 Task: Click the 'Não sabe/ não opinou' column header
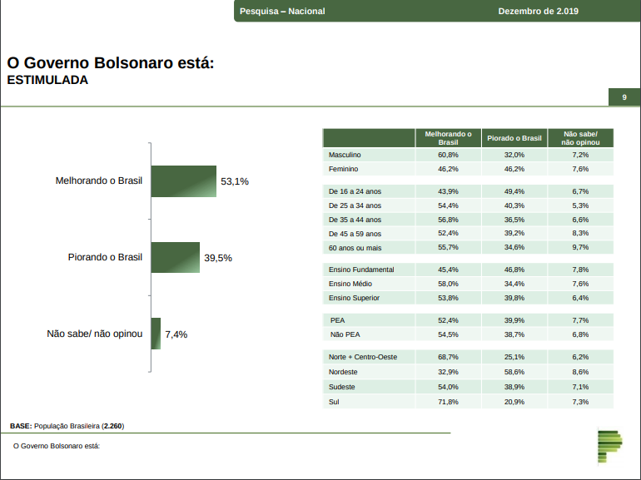(580, 138)
